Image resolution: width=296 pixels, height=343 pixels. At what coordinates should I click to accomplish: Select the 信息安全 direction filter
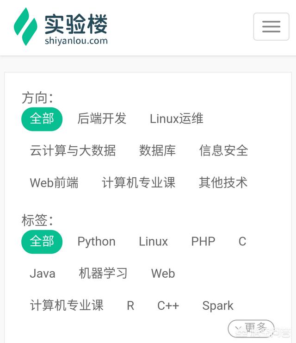[x=223, y=150]
